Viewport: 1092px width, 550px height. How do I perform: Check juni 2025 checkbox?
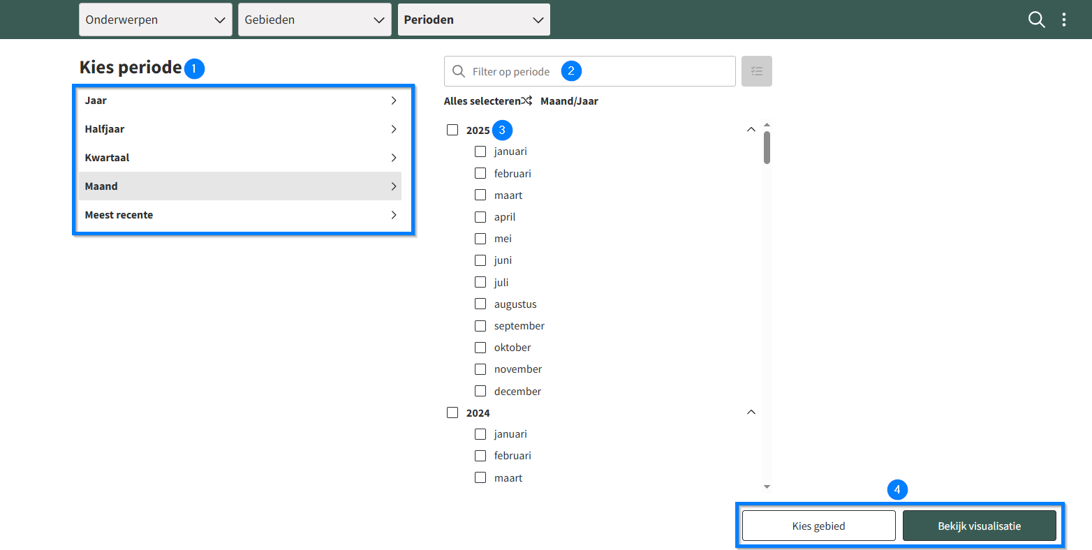click(x=480, y=260)
